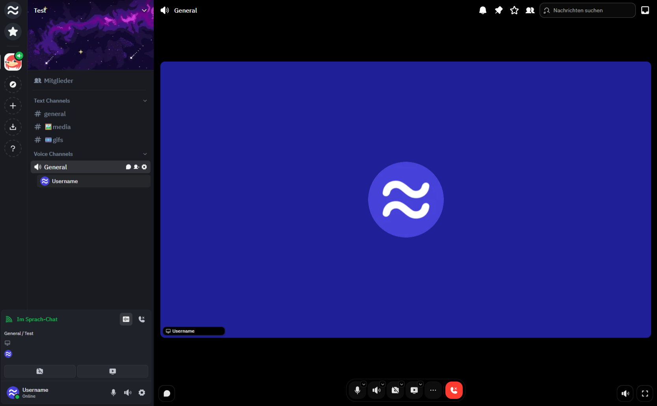The height and width of the screenshot is (406, 657).
Task: Click small avatar in voice panel
Action: click(8, 354)
